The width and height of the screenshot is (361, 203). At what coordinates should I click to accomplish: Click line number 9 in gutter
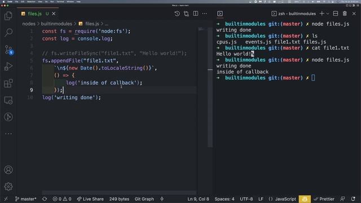(32, 90)
